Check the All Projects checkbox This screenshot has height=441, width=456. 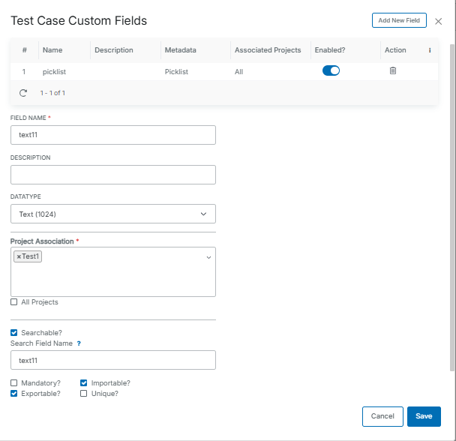click(x=14, y=302)
